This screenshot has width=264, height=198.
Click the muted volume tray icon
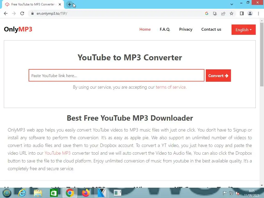click(237, 193)
